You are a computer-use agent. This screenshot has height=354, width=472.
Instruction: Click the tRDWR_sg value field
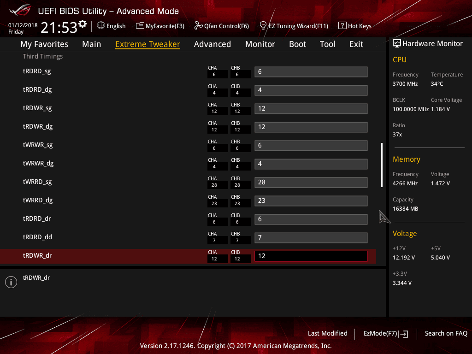(311, 109)
